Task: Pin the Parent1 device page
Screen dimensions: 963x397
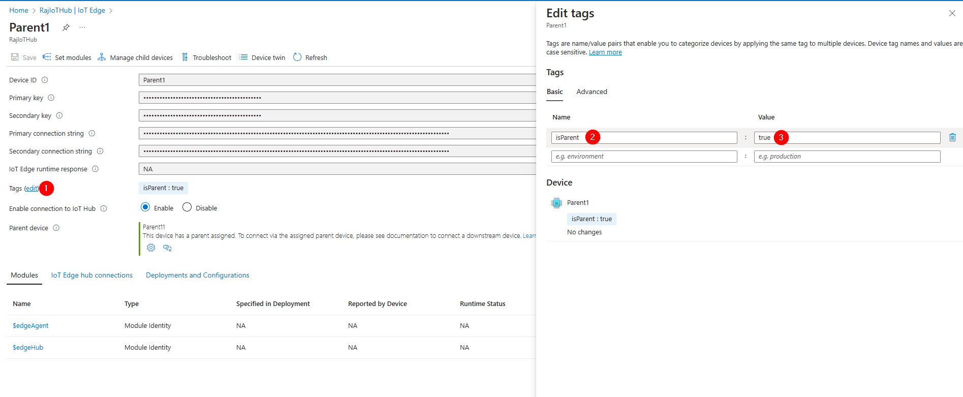Action: (x=66, y=27)
